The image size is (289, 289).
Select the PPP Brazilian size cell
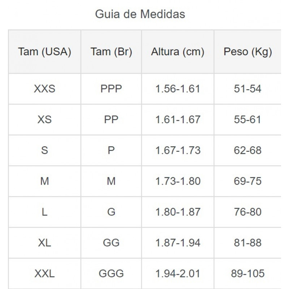coord(111,89)
